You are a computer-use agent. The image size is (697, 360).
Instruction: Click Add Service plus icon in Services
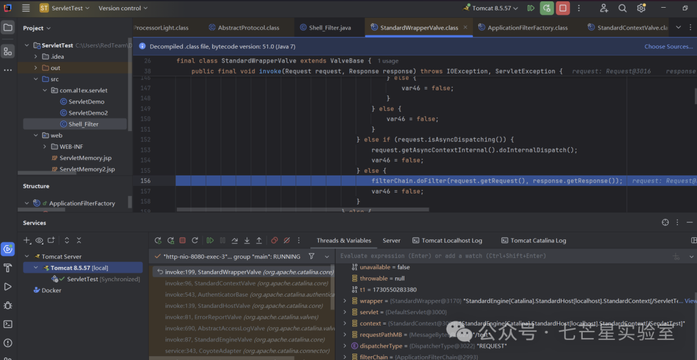click(27, 241)
